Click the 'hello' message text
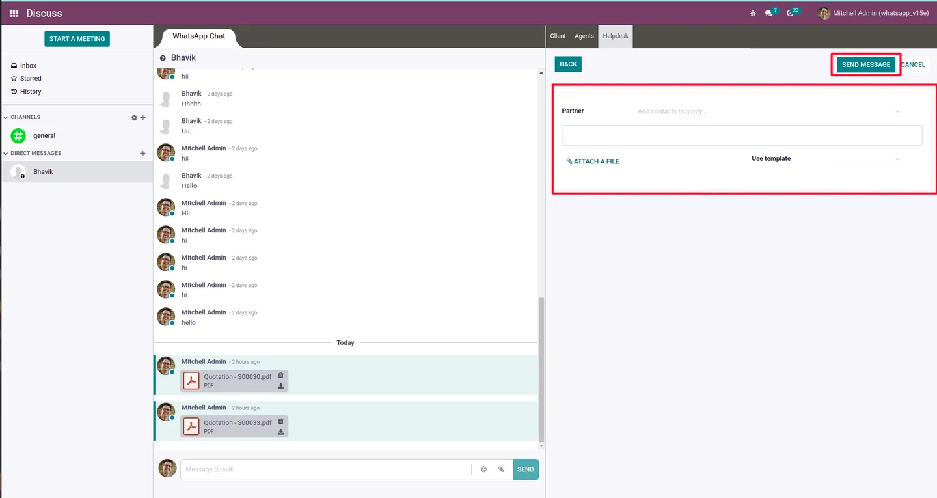This screenshot has height=498, width=937. click(x=189, y=323)
